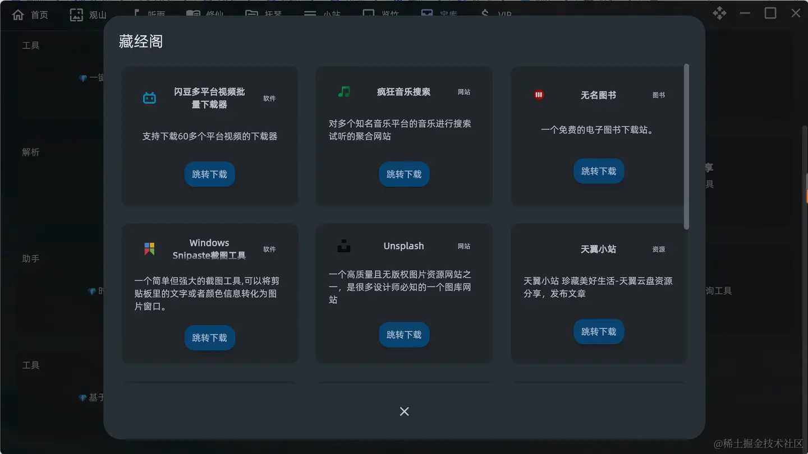Viewport: 808px width, 454px height.
Task: Click the green music note icon
Action: click(344, 91)
